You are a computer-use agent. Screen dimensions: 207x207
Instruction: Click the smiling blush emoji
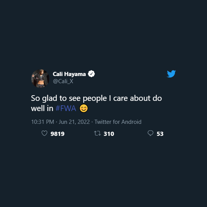pyautogui.click(x=84, y=108)
